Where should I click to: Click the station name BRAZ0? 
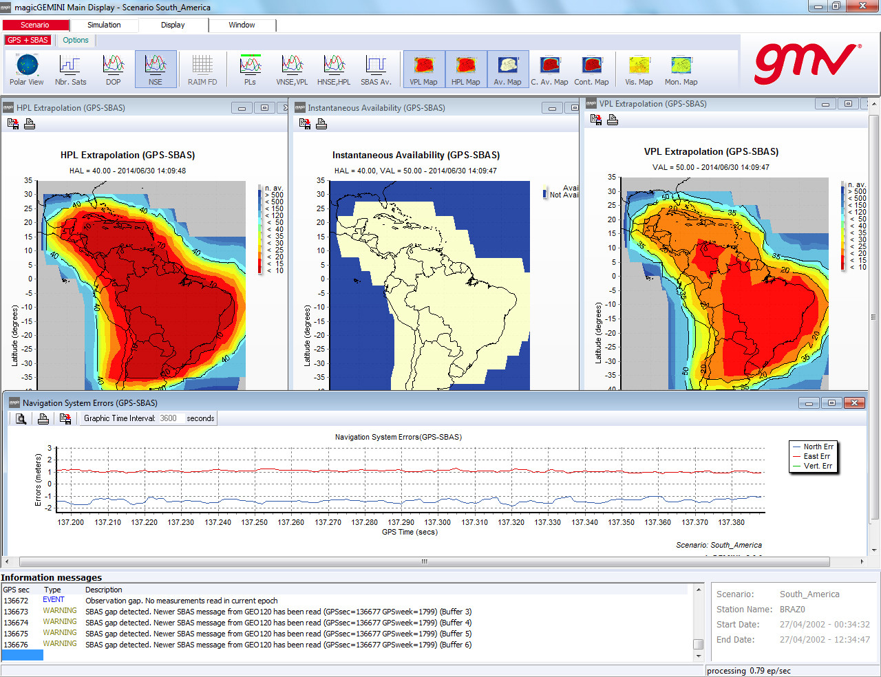pyautogui.click(x=792, y=610)
